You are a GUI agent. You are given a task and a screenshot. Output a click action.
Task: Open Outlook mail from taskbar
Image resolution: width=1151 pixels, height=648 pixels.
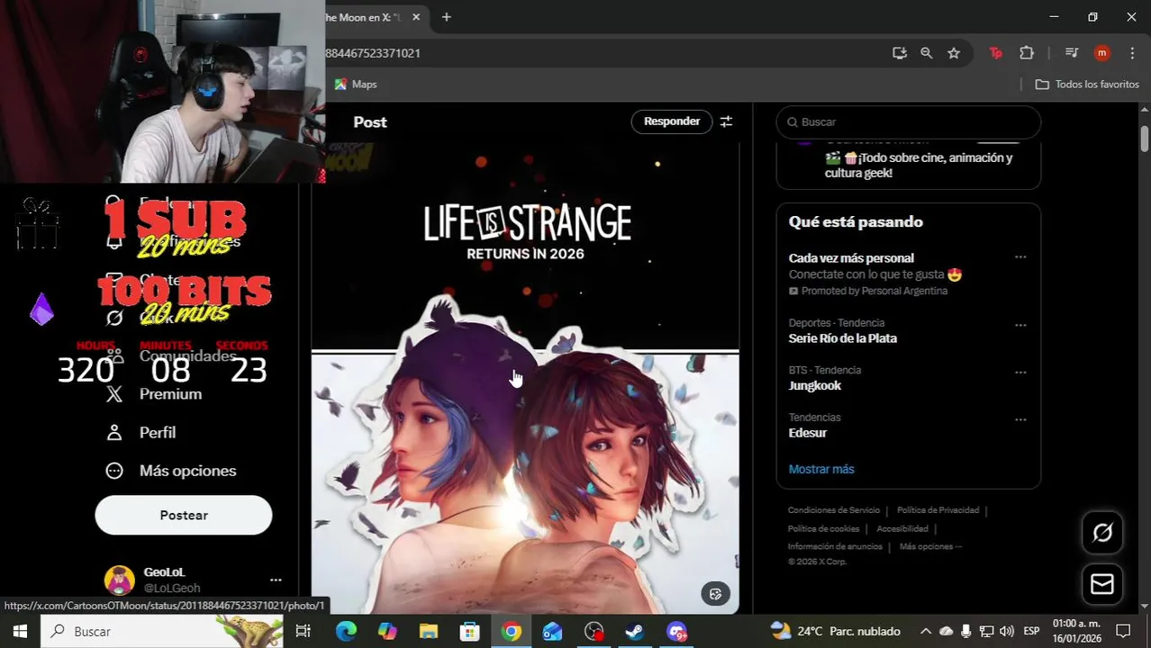click(552, 631)
